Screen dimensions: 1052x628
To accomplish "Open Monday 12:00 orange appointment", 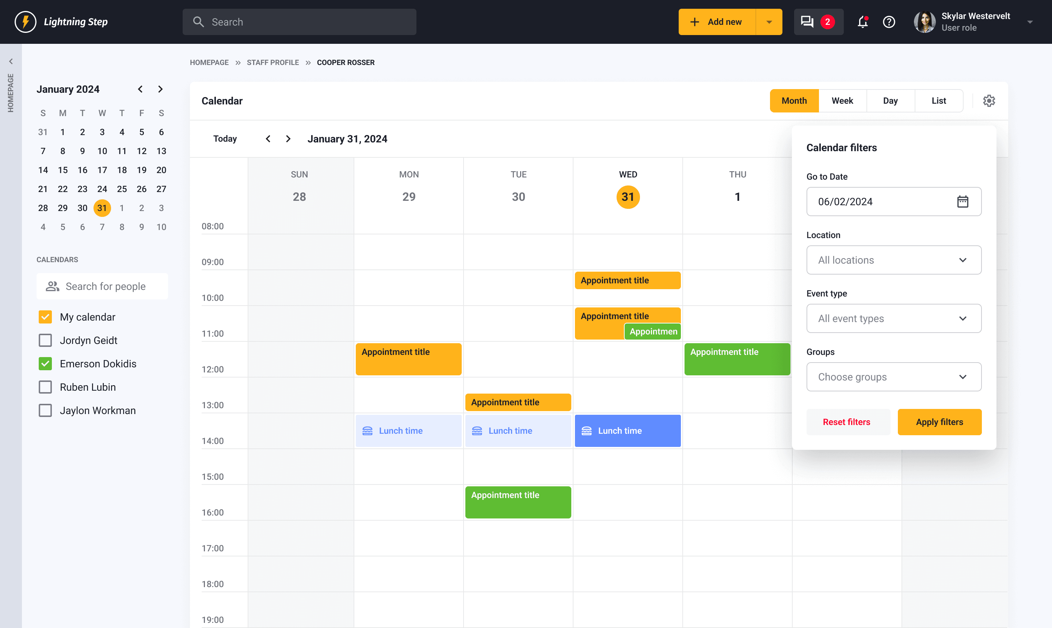I will tap(408, 359).
